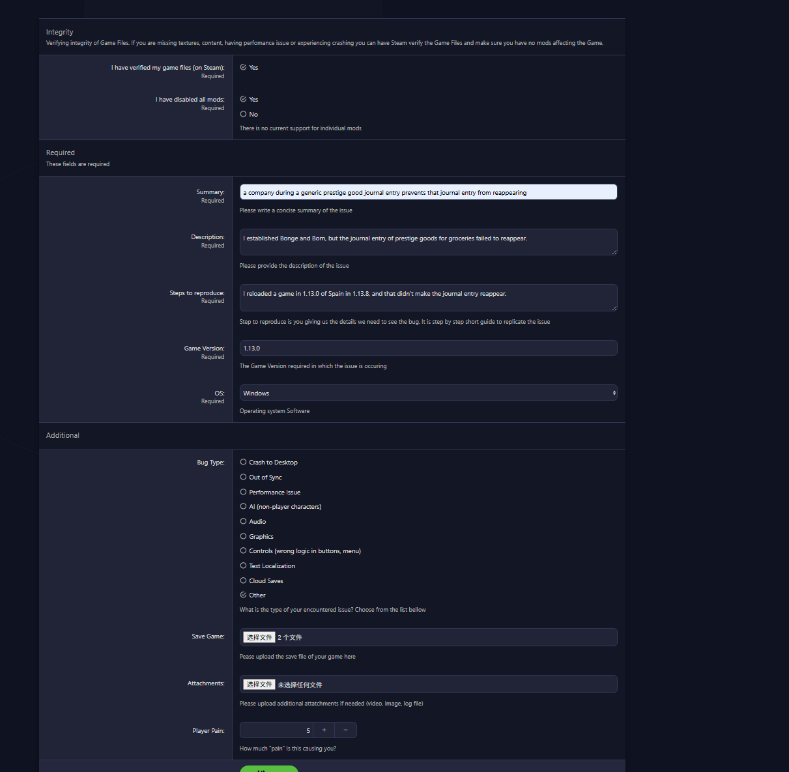This screenshot has width=789, height=772.
Task: Click choose file button for Save Game
Action: [x=259, y=637]
